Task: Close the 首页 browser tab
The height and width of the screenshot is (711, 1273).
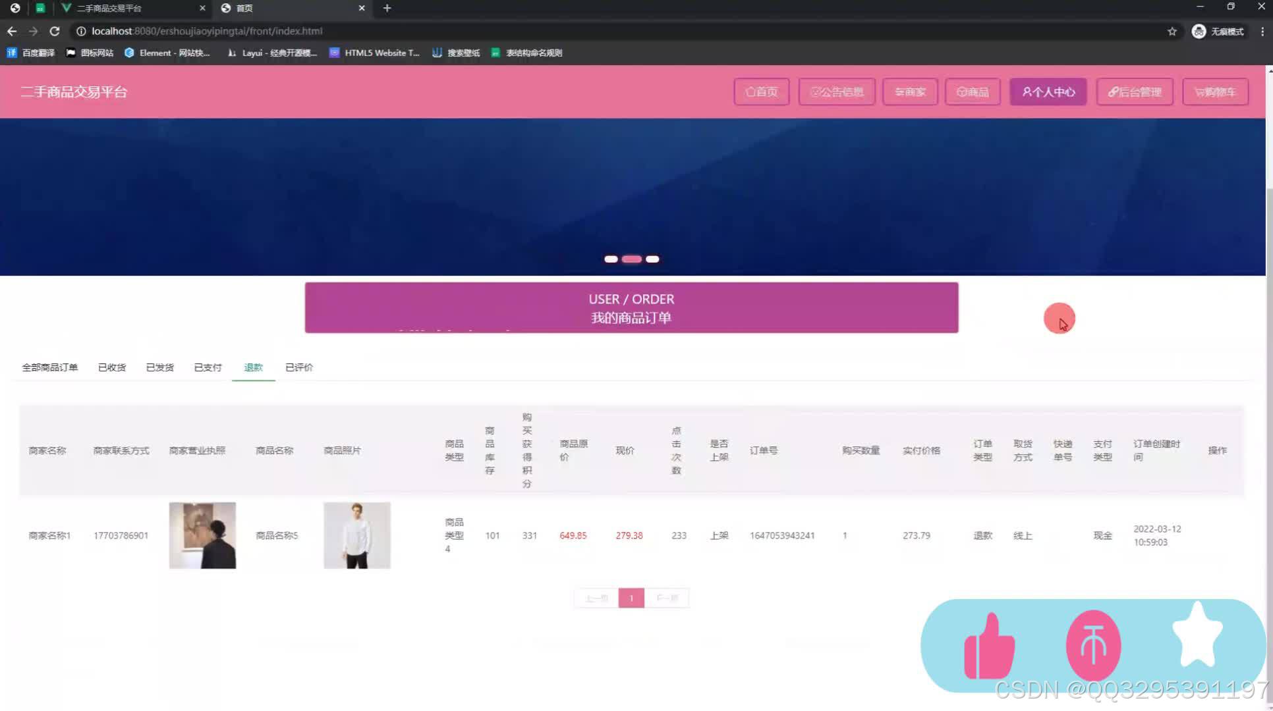Action: tap(362, 8)
